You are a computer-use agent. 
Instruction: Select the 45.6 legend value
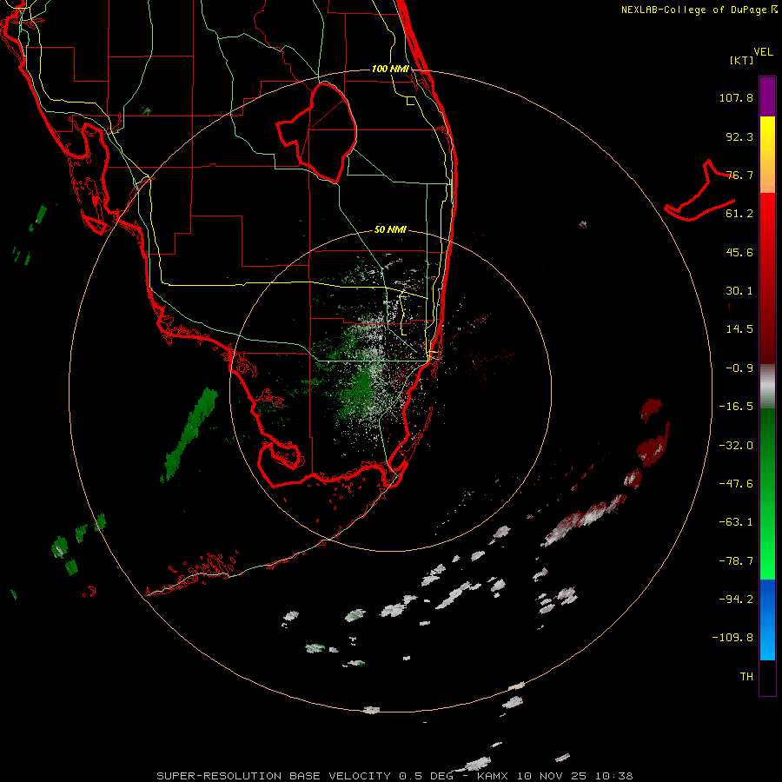pyautogui.click(x=739, y=252)
